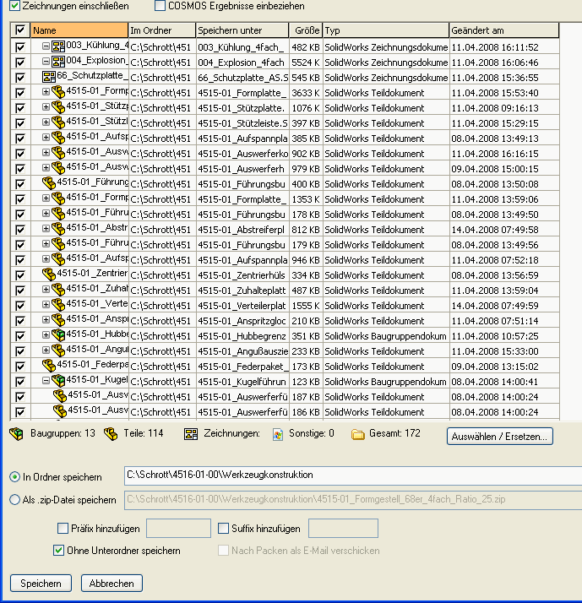Expand the 4515-01_Hubbegrenz tree node

pyautogui.click(x=46, y=335)
